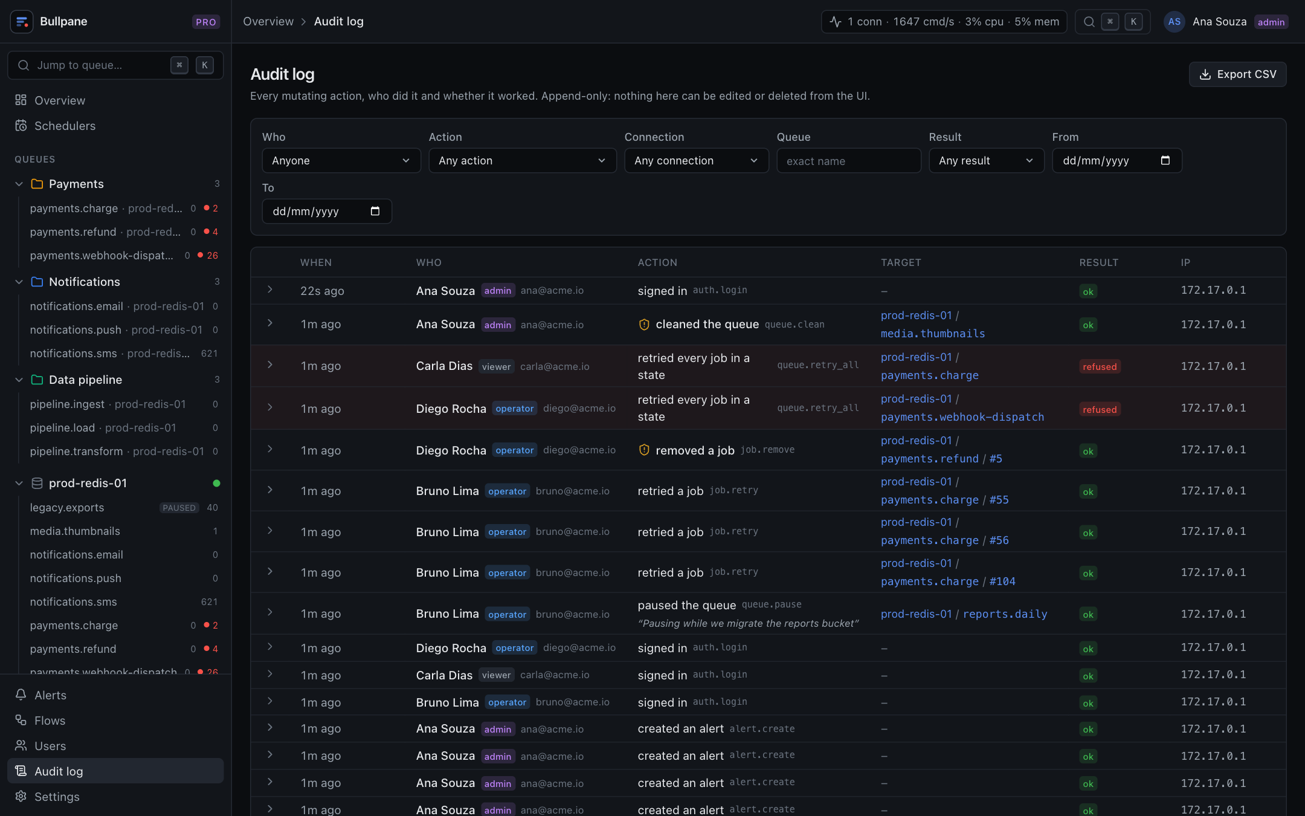This screenshot has width=1305, height=816.
Task: Expand the paused the queue log row
Action: click(270, 612)
